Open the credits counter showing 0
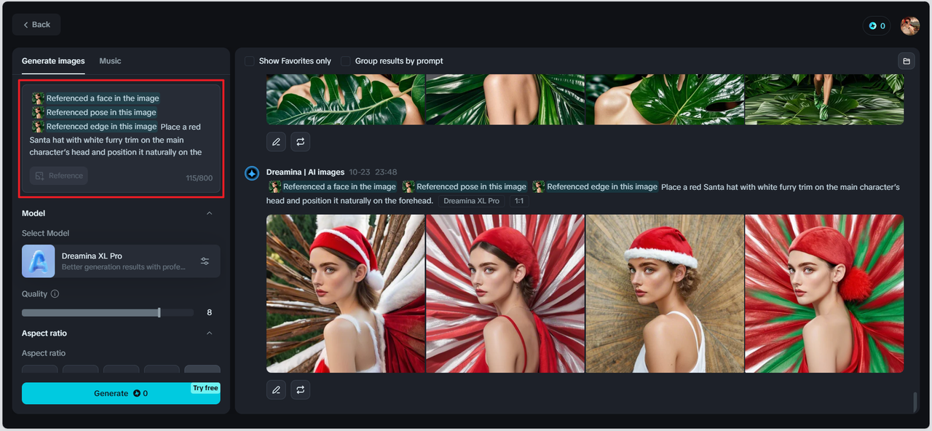This screenshot has height=431, width=932. (876, 25)
